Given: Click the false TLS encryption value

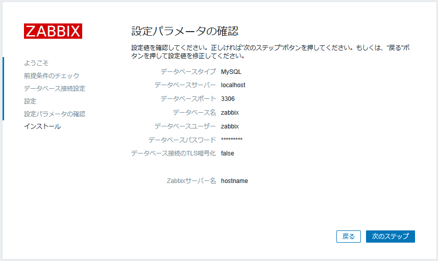Looking at the screenshot, I should (227, 153).
